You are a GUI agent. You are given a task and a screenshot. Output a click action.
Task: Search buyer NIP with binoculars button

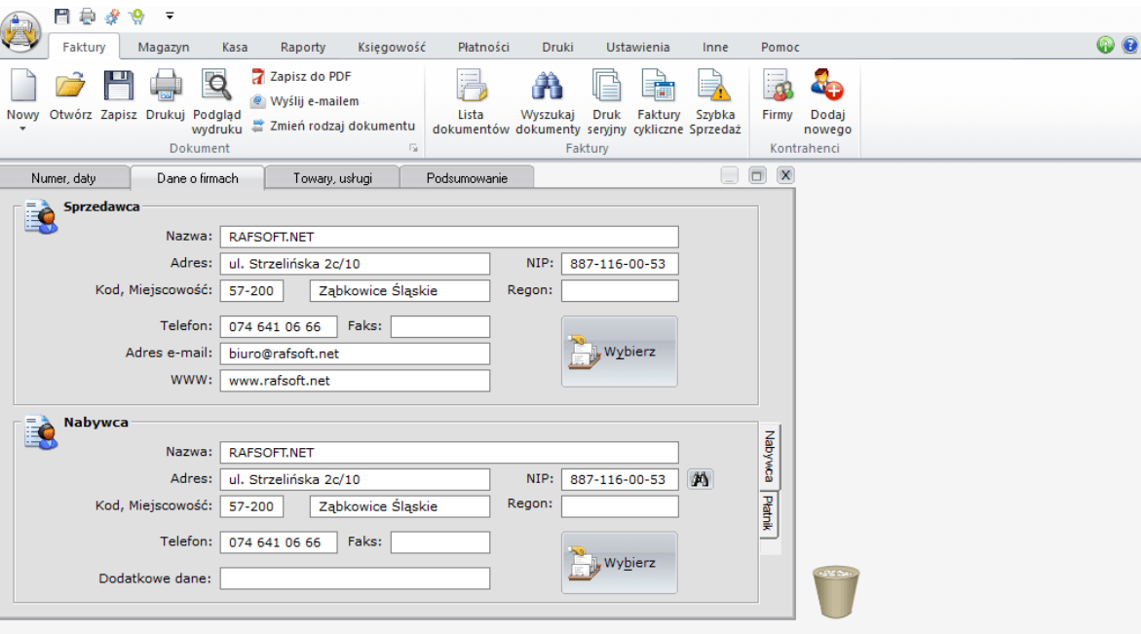click(x=701, y=478)
